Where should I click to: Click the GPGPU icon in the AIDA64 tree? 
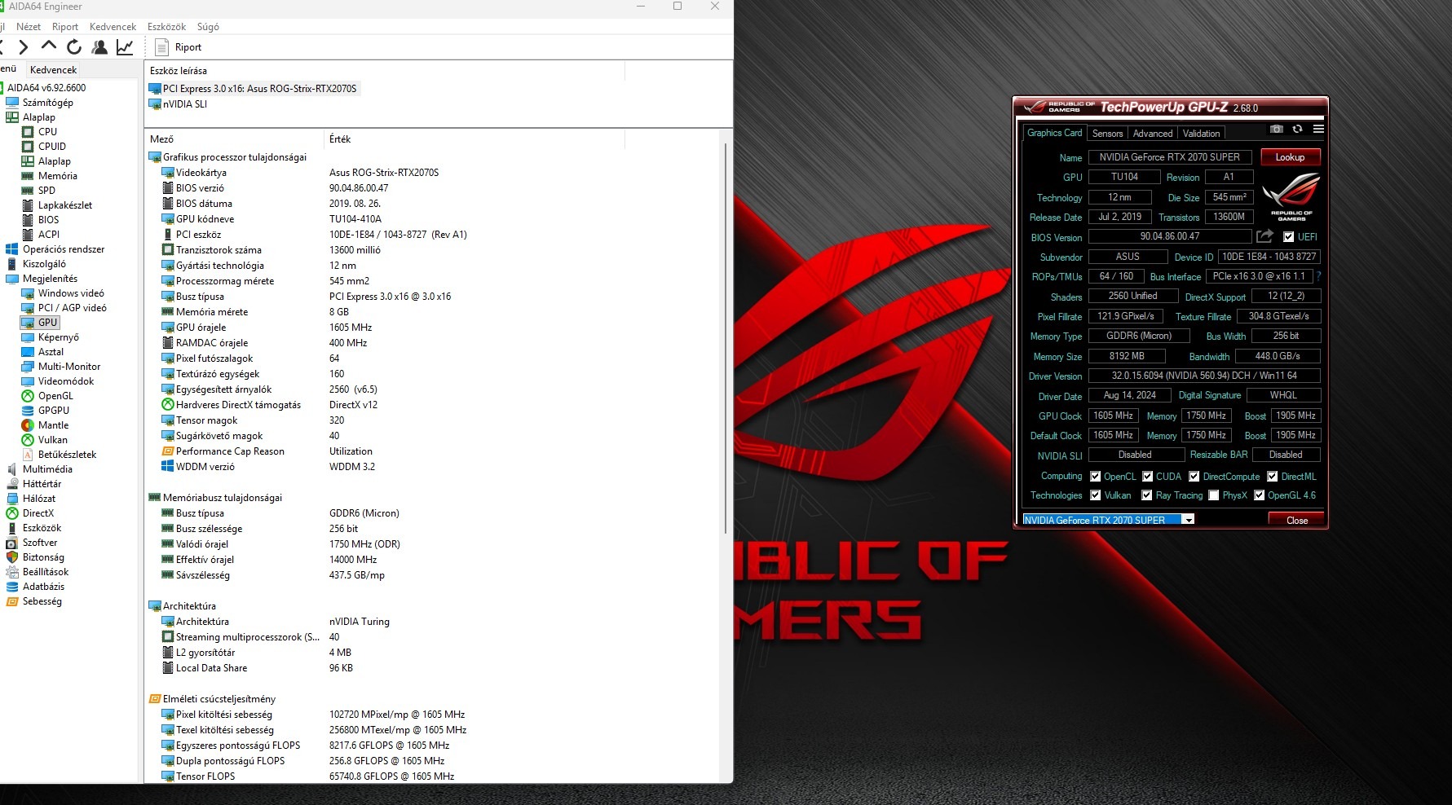28,411
